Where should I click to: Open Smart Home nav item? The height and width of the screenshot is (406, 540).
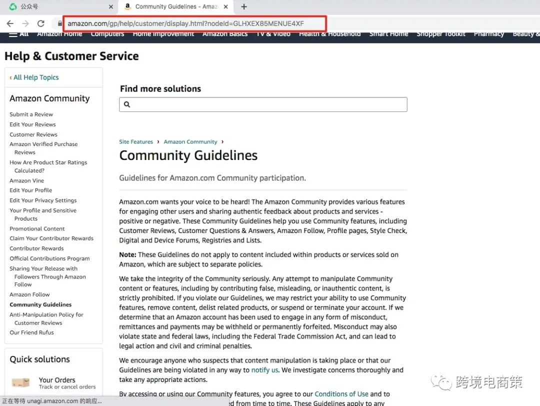(x=388, y=34)
